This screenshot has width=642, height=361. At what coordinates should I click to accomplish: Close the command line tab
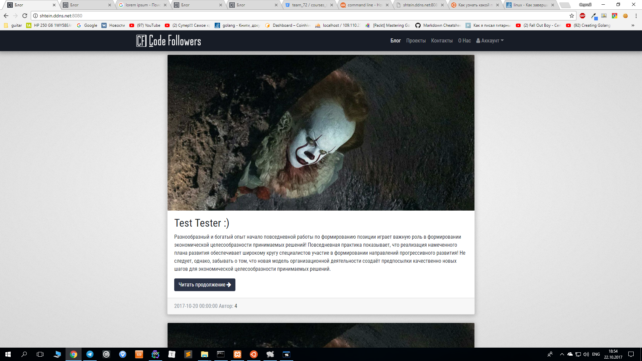387,5
